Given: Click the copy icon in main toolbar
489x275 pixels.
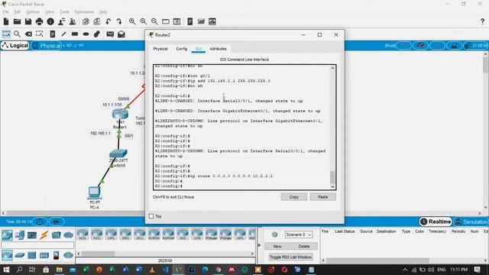Looking at the screenshot, I should 86,21.
